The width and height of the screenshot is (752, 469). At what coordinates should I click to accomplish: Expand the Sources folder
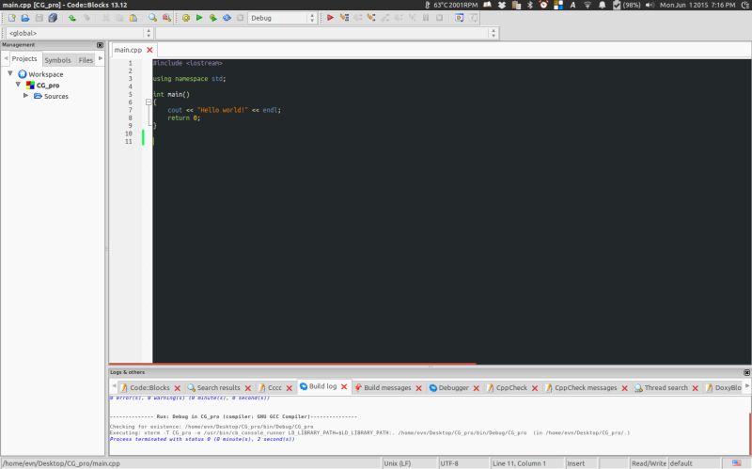click(x=26, y=96)
